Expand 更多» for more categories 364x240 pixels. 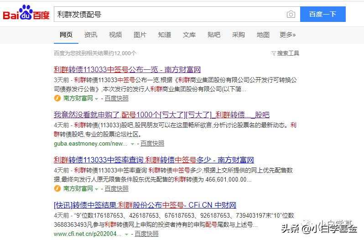tap(287, 35)
